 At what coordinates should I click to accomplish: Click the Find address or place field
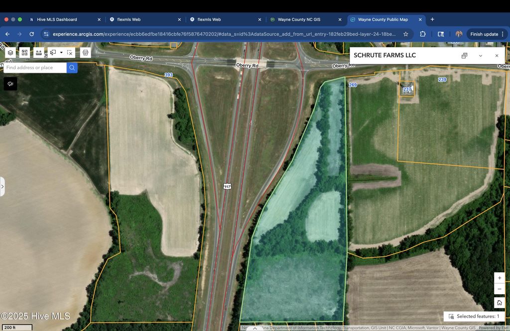point(35,68)
